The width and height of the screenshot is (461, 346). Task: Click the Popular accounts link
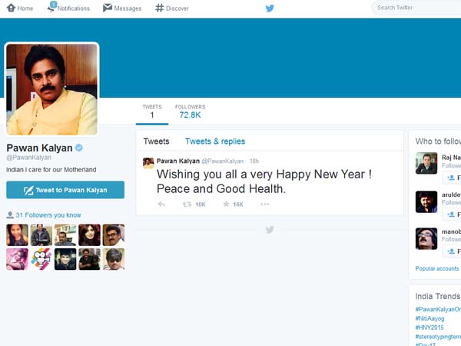tap(436, 269)
